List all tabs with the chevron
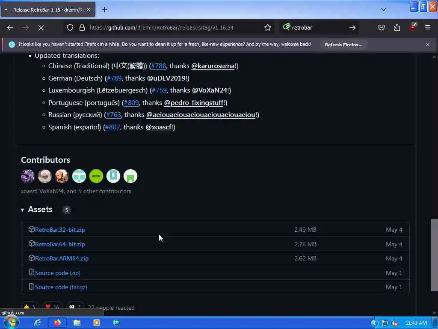The image size is (438, 329). [384, 9]
